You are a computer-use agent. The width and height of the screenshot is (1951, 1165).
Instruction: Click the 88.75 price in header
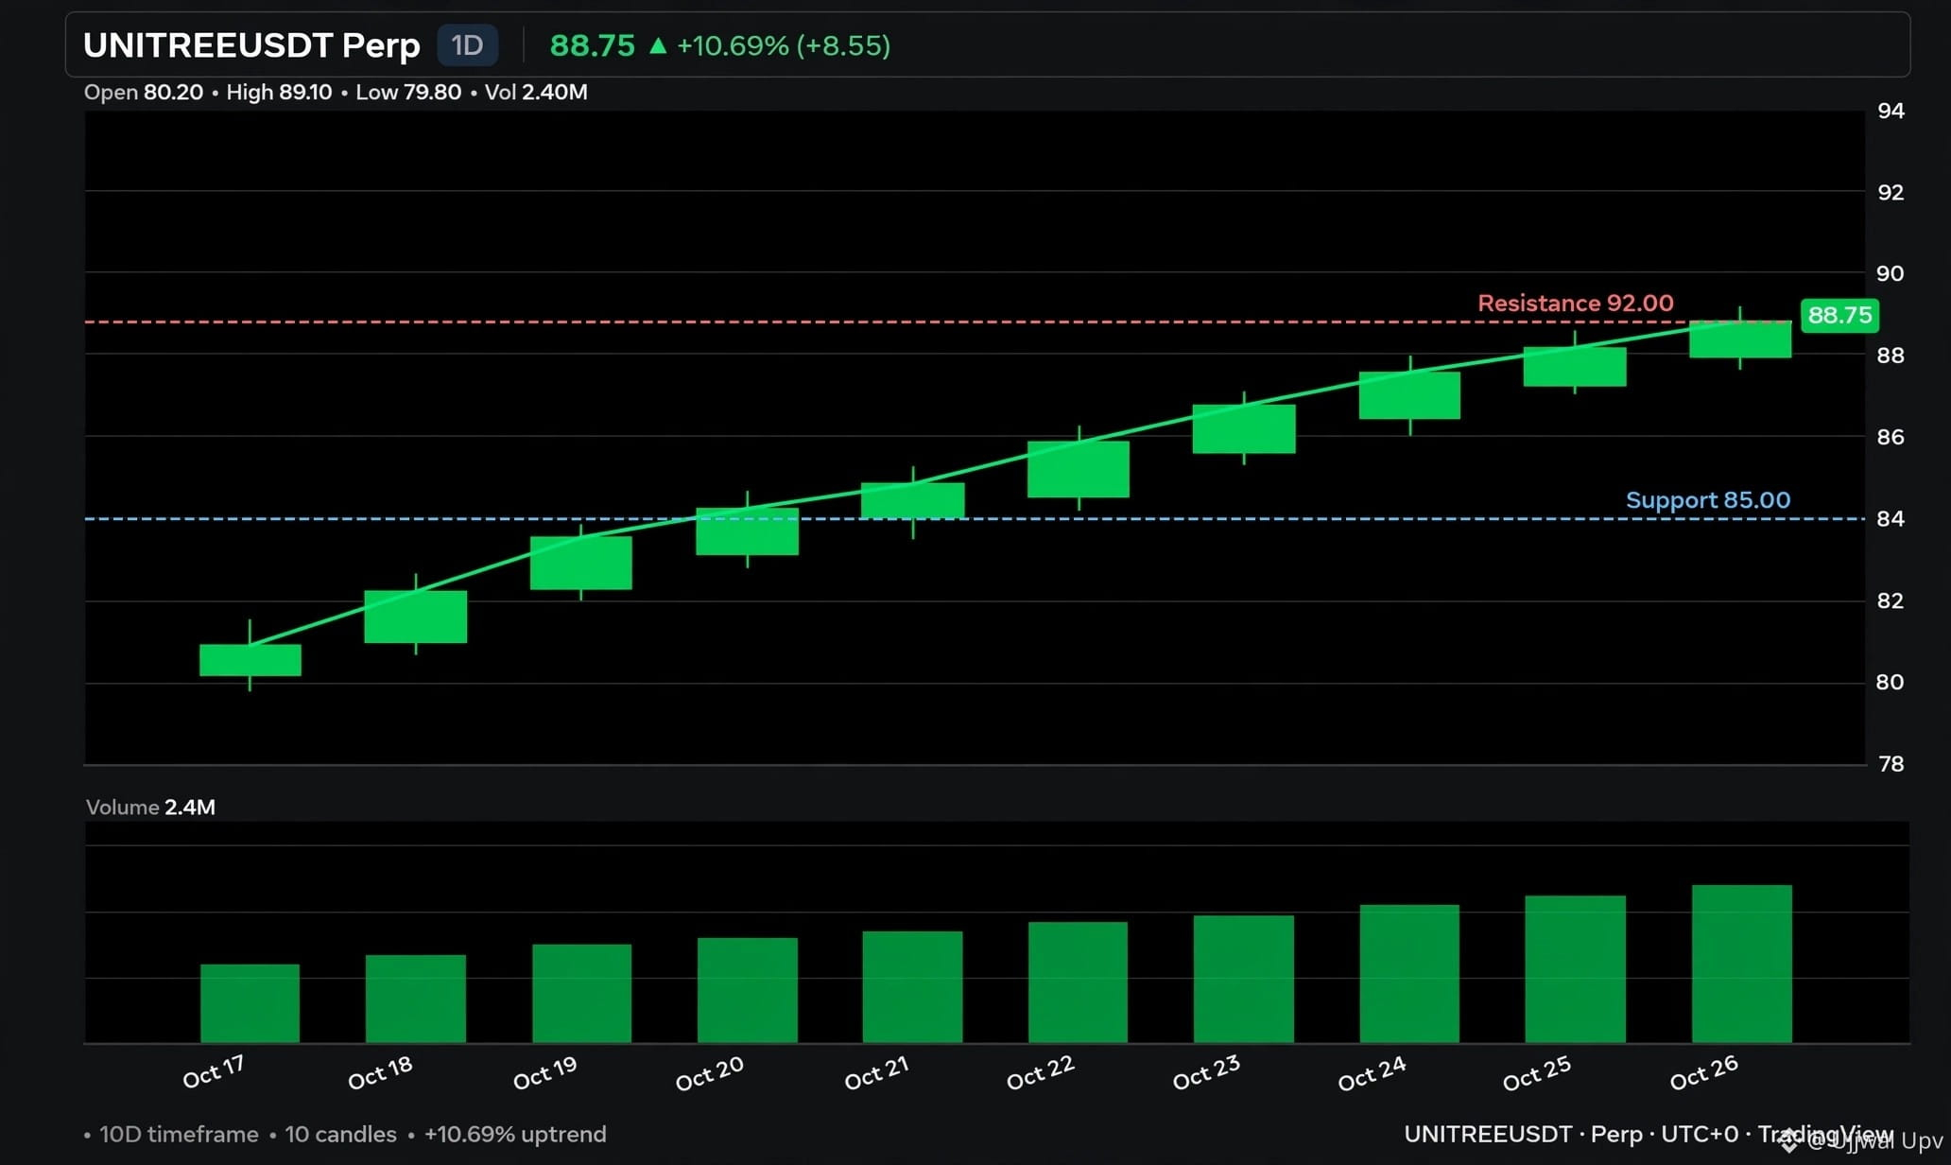coord(593,45)
